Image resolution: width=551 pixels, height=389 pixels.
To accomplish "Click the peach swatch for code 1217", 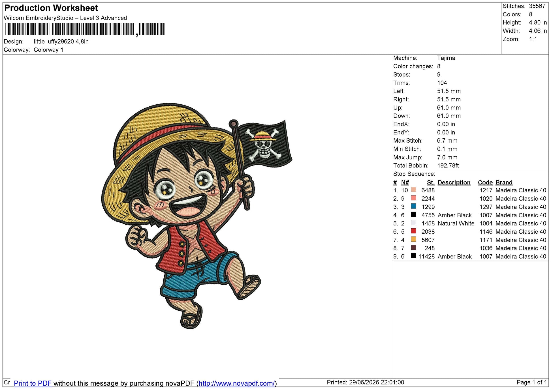I will [x=414, y=190].
